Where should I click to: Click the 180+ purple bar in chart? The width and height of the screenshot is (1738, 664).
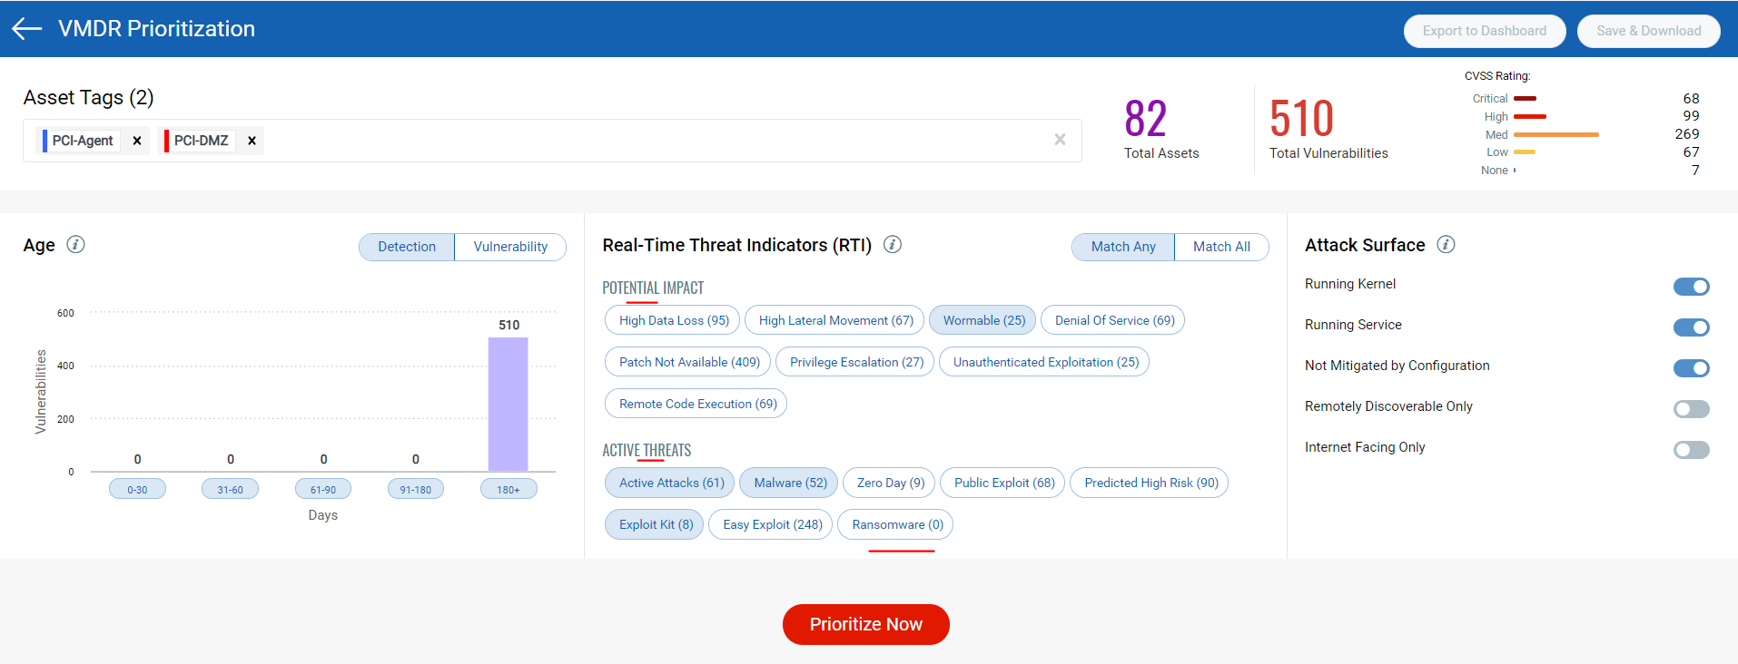[x=509, y=405]
